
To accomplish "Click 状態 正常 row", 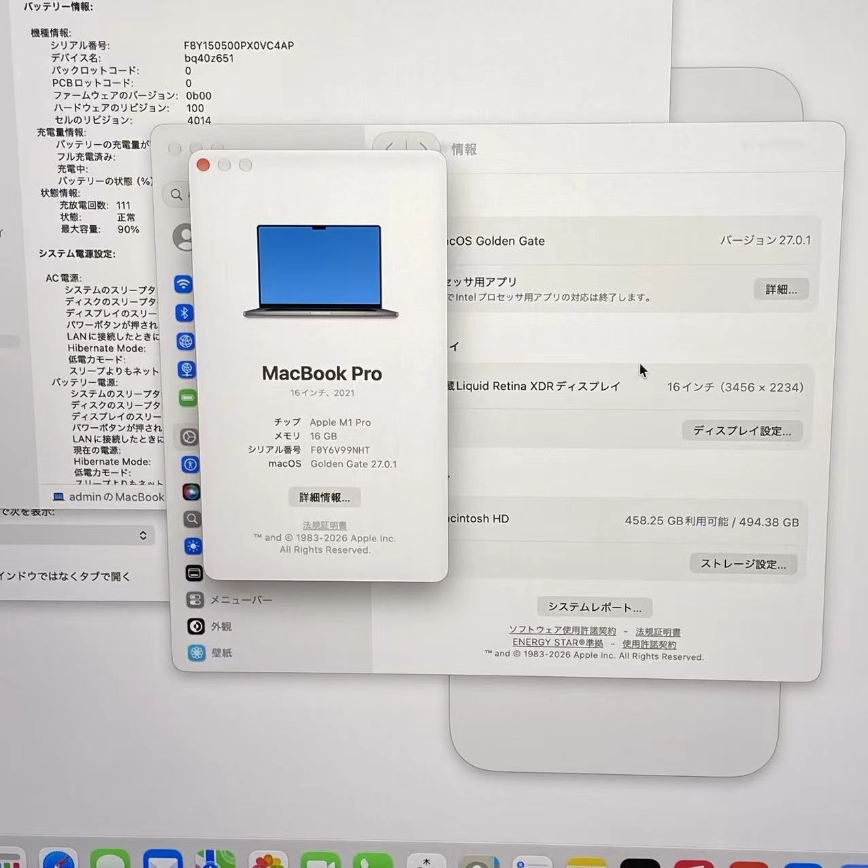I will [x=97, y=217].
